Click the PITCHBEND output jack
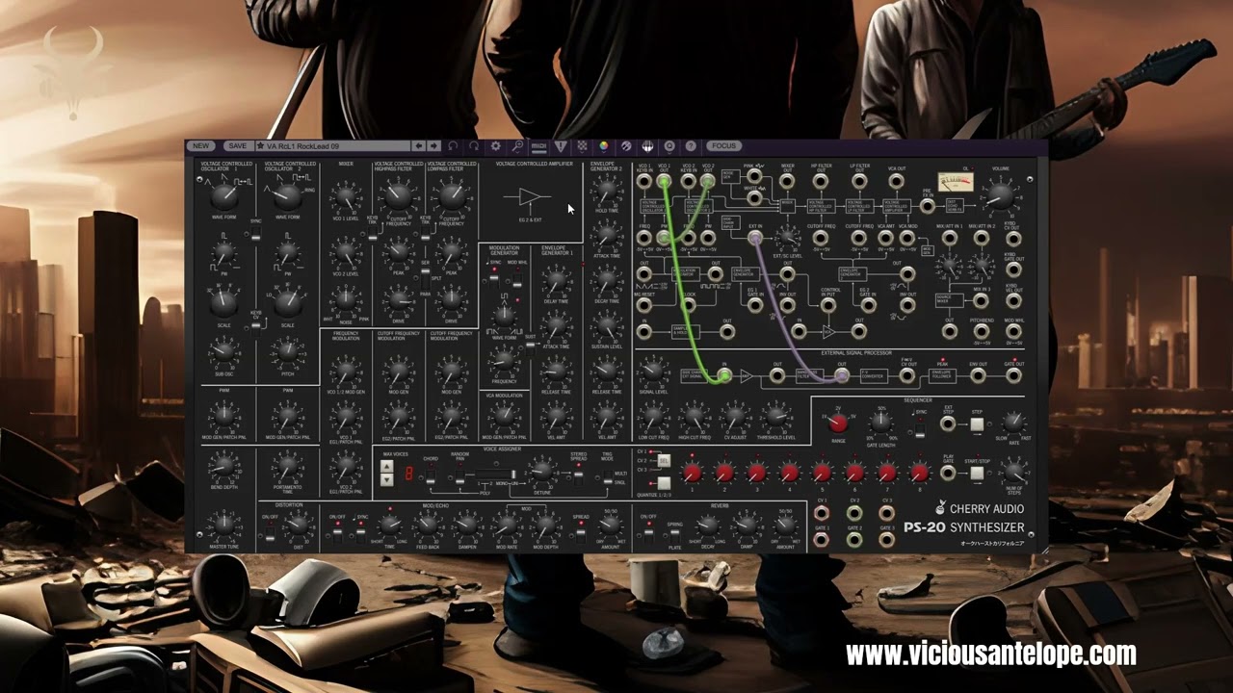Viewport: 1233px width, 693px height. point(982,330)
